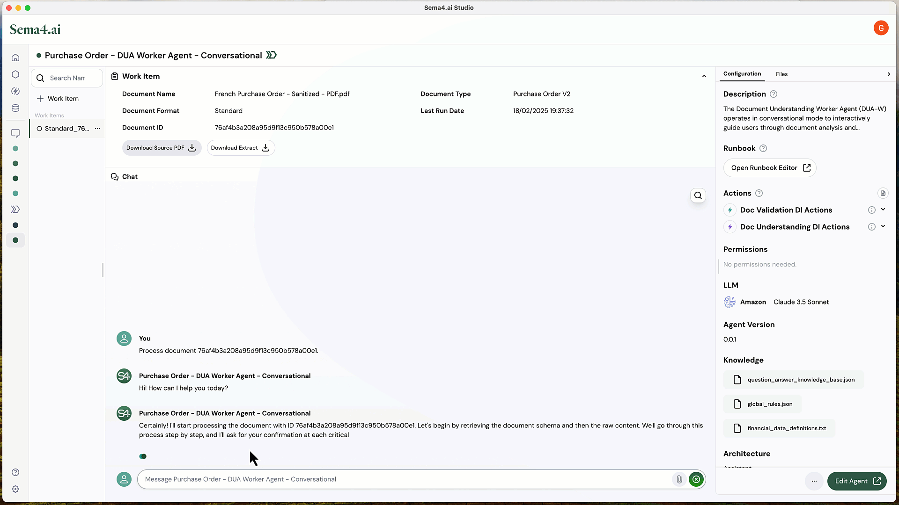Click the Edit Agent button

click(857, 481)
